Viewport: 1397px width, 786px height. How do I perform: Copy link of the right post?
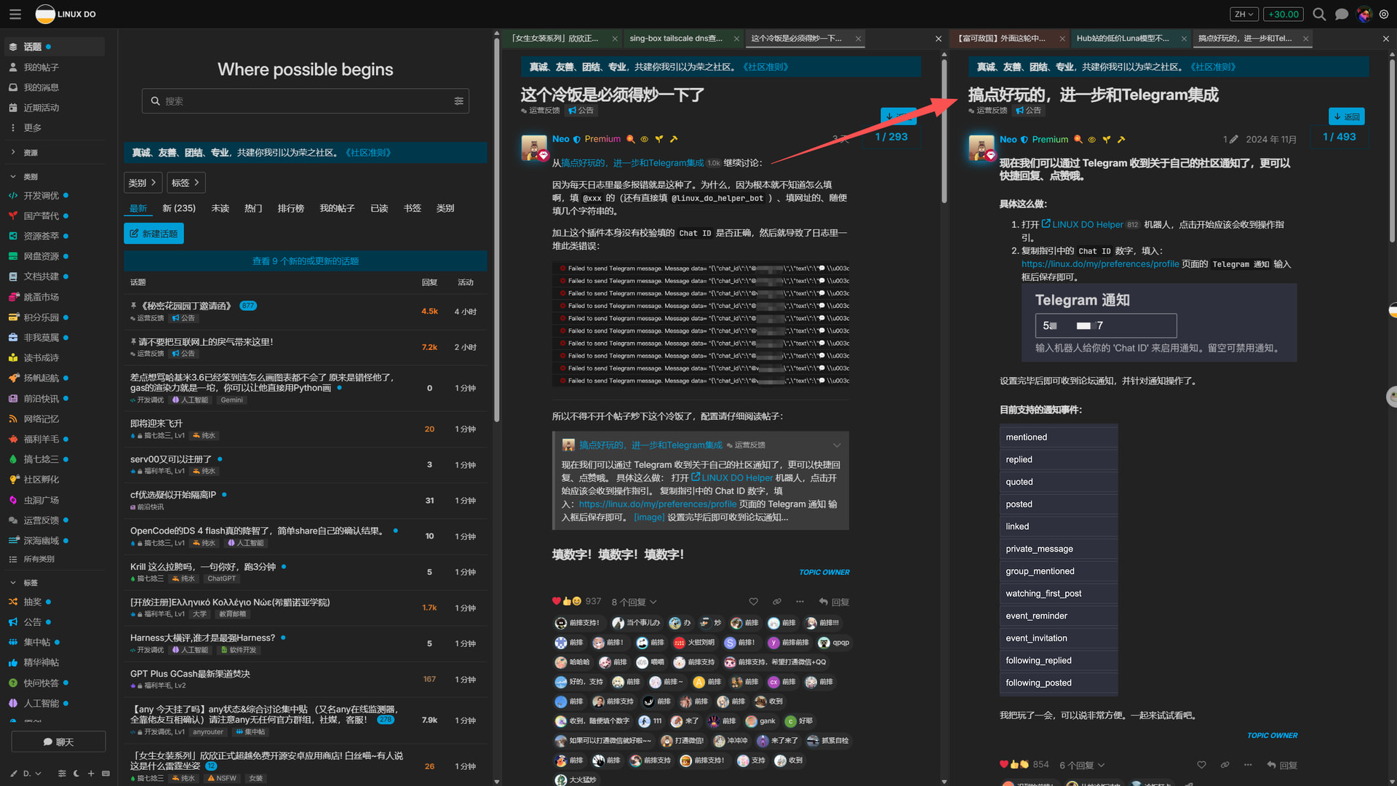[x=1225, y=765]
